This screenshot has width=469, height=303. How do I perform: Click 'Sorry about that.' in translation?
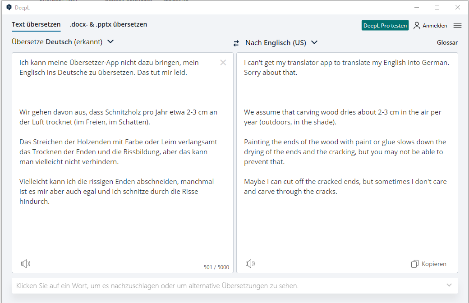tap(271, 73)
